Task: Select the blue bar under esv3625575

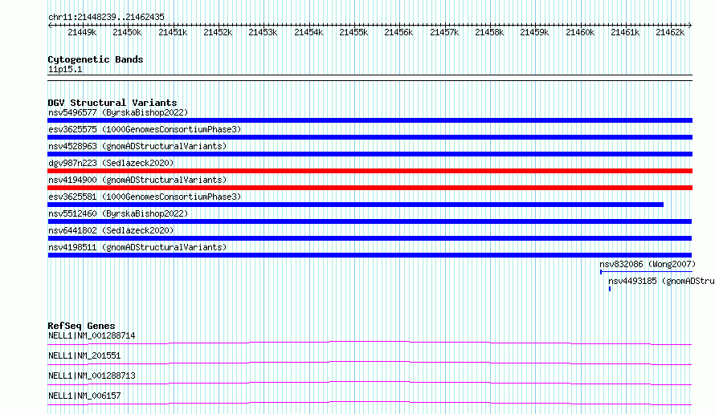Action: coord(370,137)
